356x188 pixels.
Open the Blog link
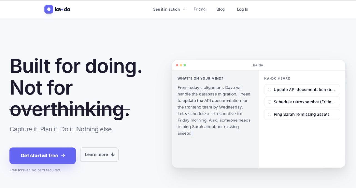point(221,9)
